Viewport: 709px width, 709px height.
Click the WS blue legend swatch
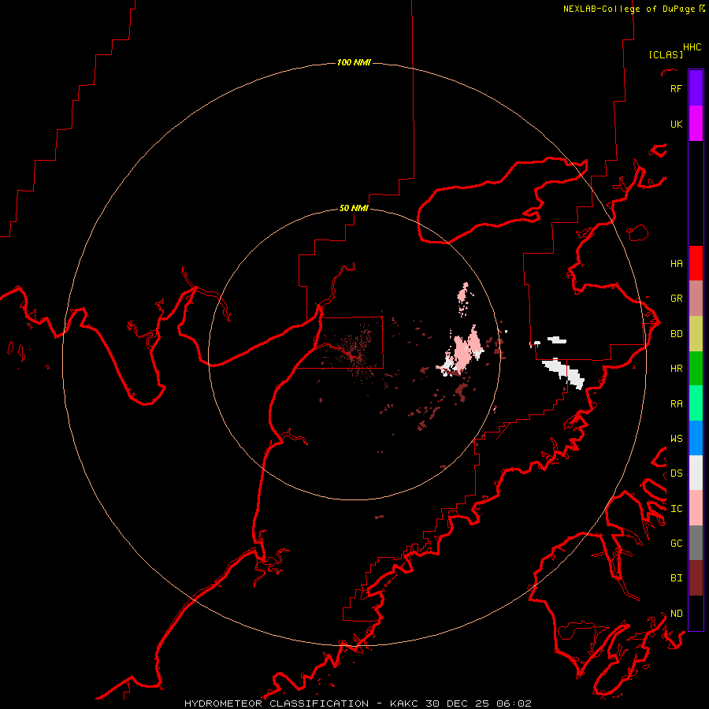coord(696,438)
